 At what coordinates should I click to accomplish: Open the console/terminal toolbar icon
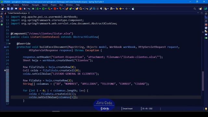16,9
